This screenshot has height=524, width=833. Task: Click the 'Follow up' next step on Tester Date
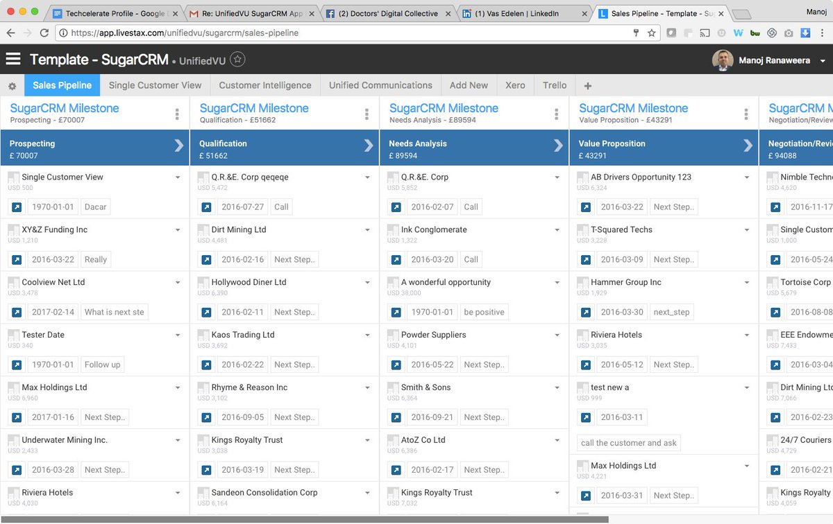102,365
